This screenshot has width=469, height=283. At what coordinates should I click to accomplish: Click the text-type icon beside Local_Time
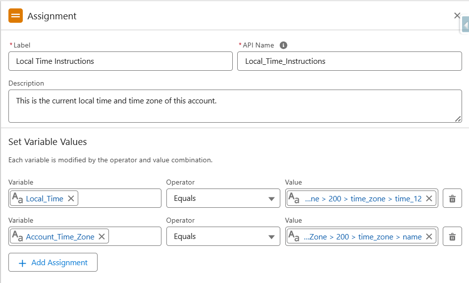click(x=17, y=198)
